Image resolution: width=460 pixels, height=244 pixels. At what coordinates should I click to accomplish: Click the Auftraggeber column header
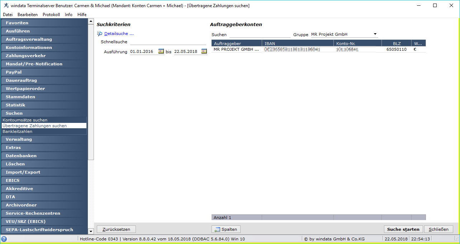237,43
